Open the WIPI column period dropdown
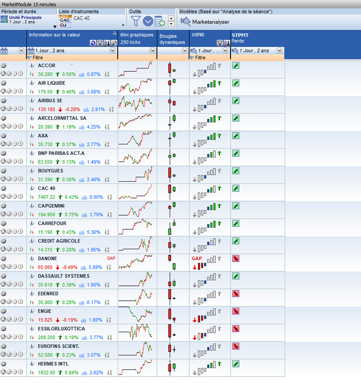361x387 pixels. point(225,51)
